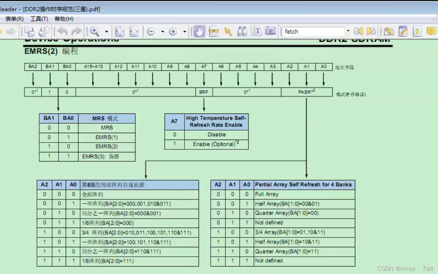This screenshot has width=438, height=274.
Task: Click the A7 address field cell
Action: pos(204,67)
